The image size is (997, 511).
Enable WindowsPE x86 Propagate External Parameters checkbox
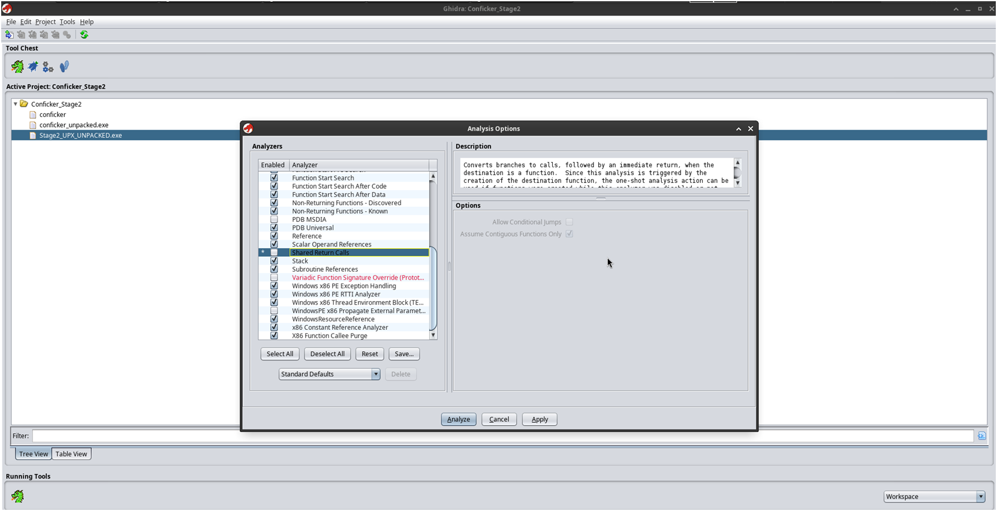274,311
